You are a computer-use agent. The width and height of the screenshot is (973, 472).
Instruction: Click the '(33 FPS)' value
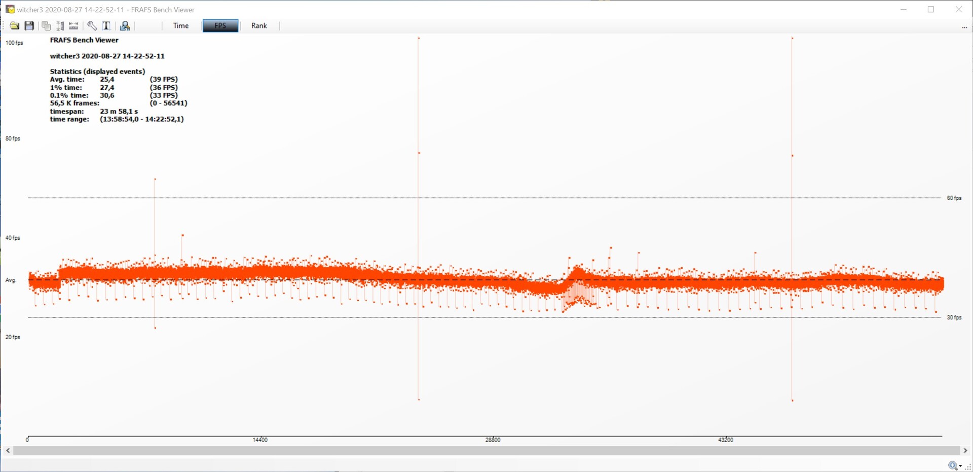(x=164, y=95)
